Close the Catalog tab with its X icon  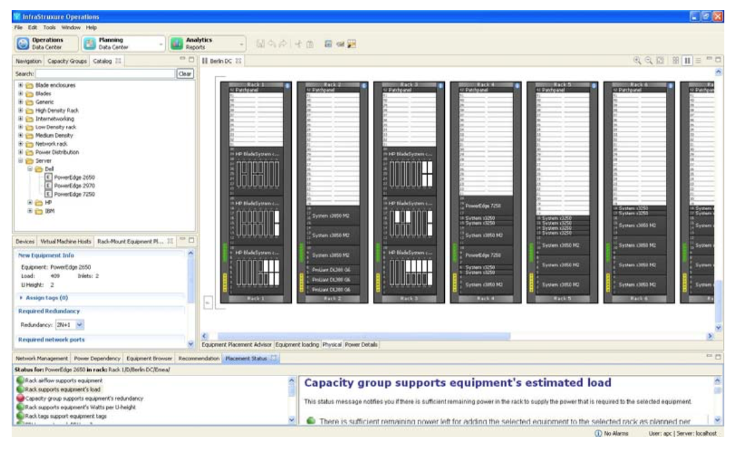tap(119, 61)
